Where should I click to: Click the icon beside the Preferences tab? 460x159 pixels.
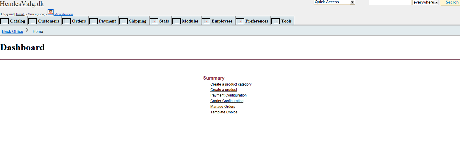(x=240, y=21)
